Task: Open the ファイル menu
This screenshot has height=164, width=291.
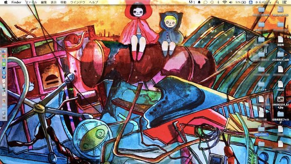Action: pos(31,2)
